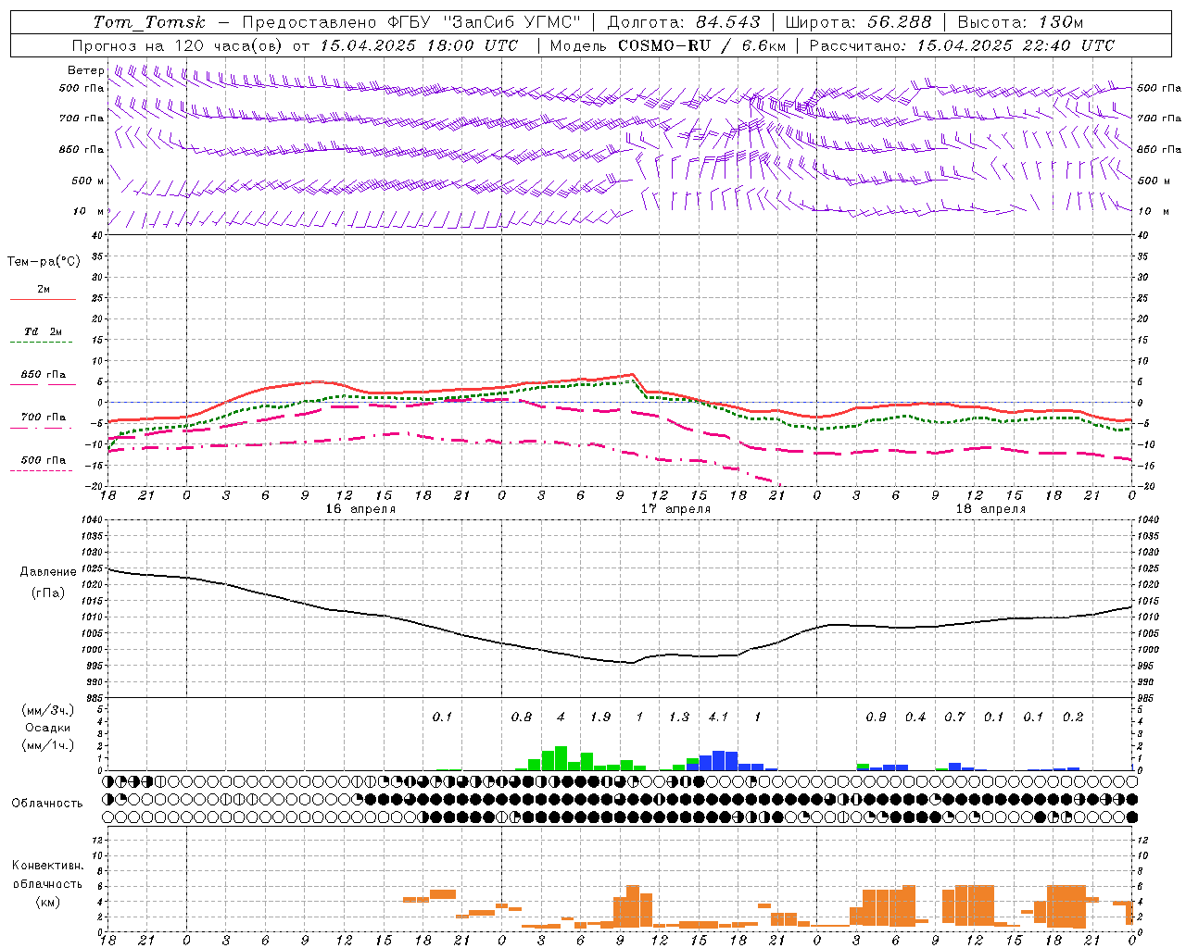Click the 'Осадки' precipitation label
The height and width of the screenshot is (948, 1186).
47,728
